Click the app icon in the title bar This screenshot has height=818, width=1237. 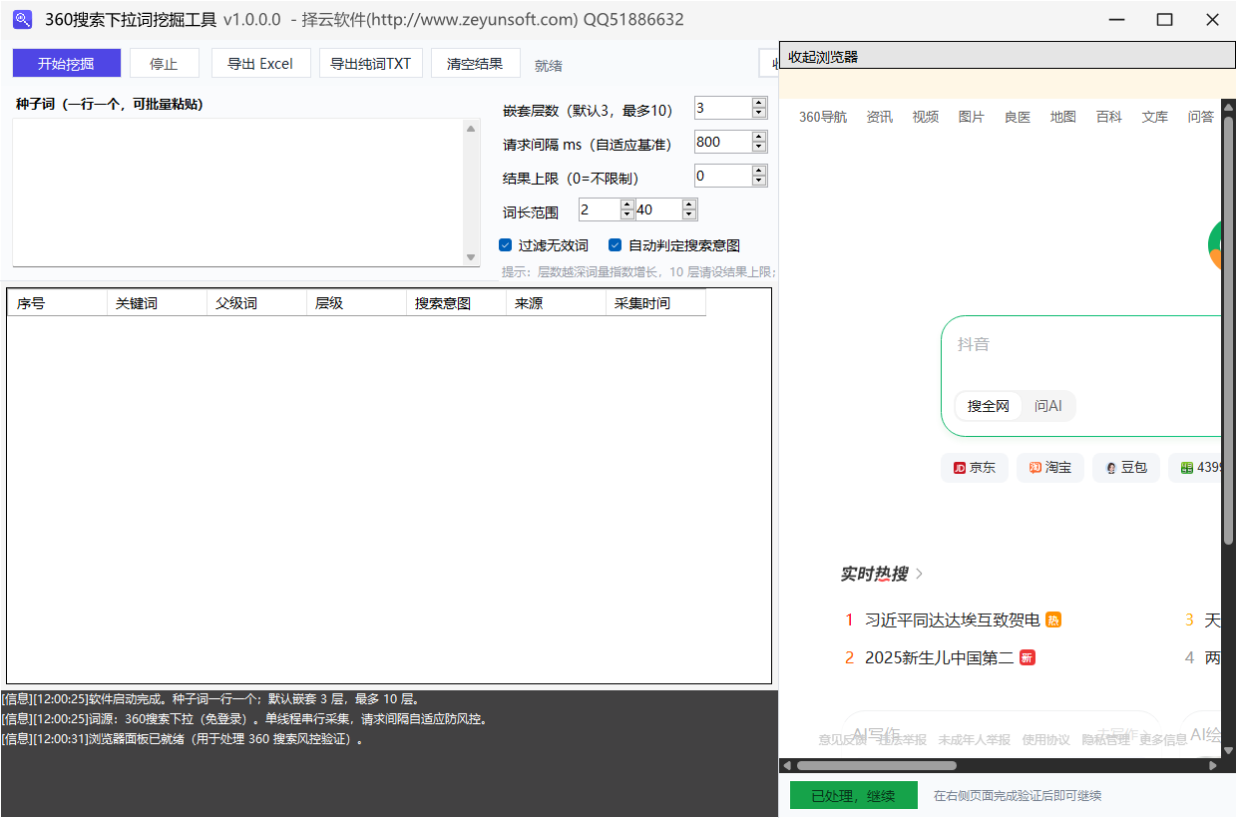point(22,20)
